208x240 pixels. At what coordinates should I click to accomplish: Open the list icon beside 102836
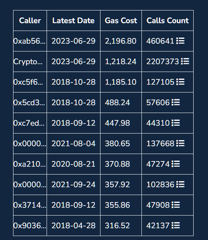pyautogui.click(x=181, y=185)
